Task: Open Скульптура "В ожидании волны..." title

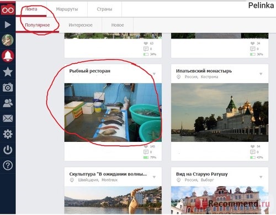Action: (x=108, y=174)
